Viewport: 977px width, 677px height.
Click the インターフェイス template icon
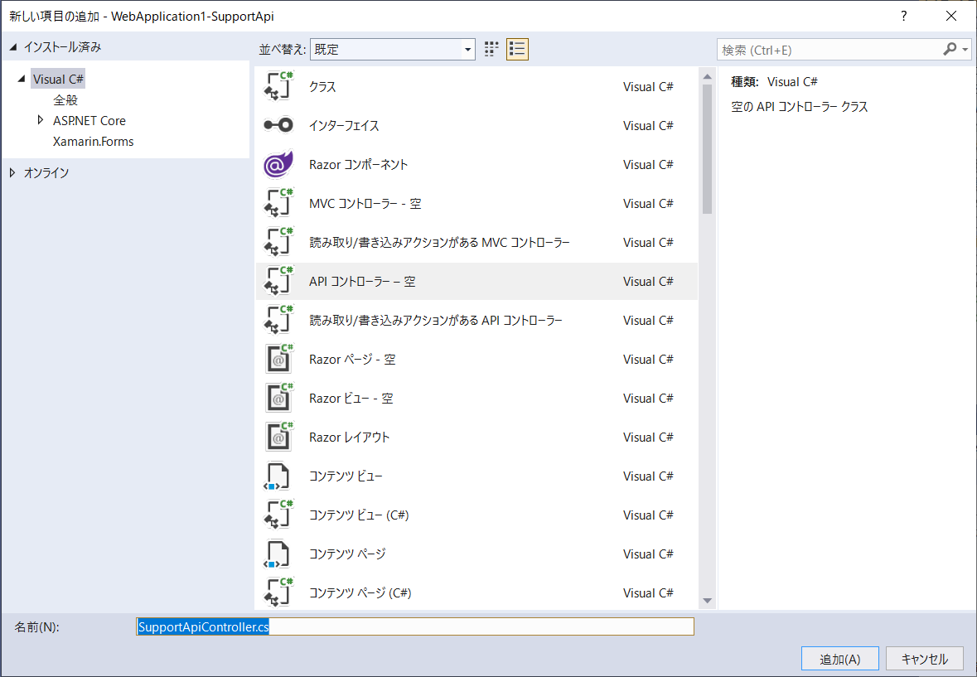(x=278, y=125)
